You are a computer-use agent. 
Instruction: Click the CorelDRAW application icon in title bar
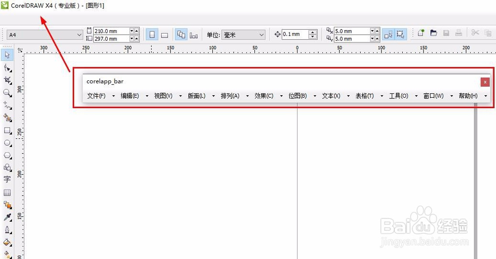pos(5,5)
